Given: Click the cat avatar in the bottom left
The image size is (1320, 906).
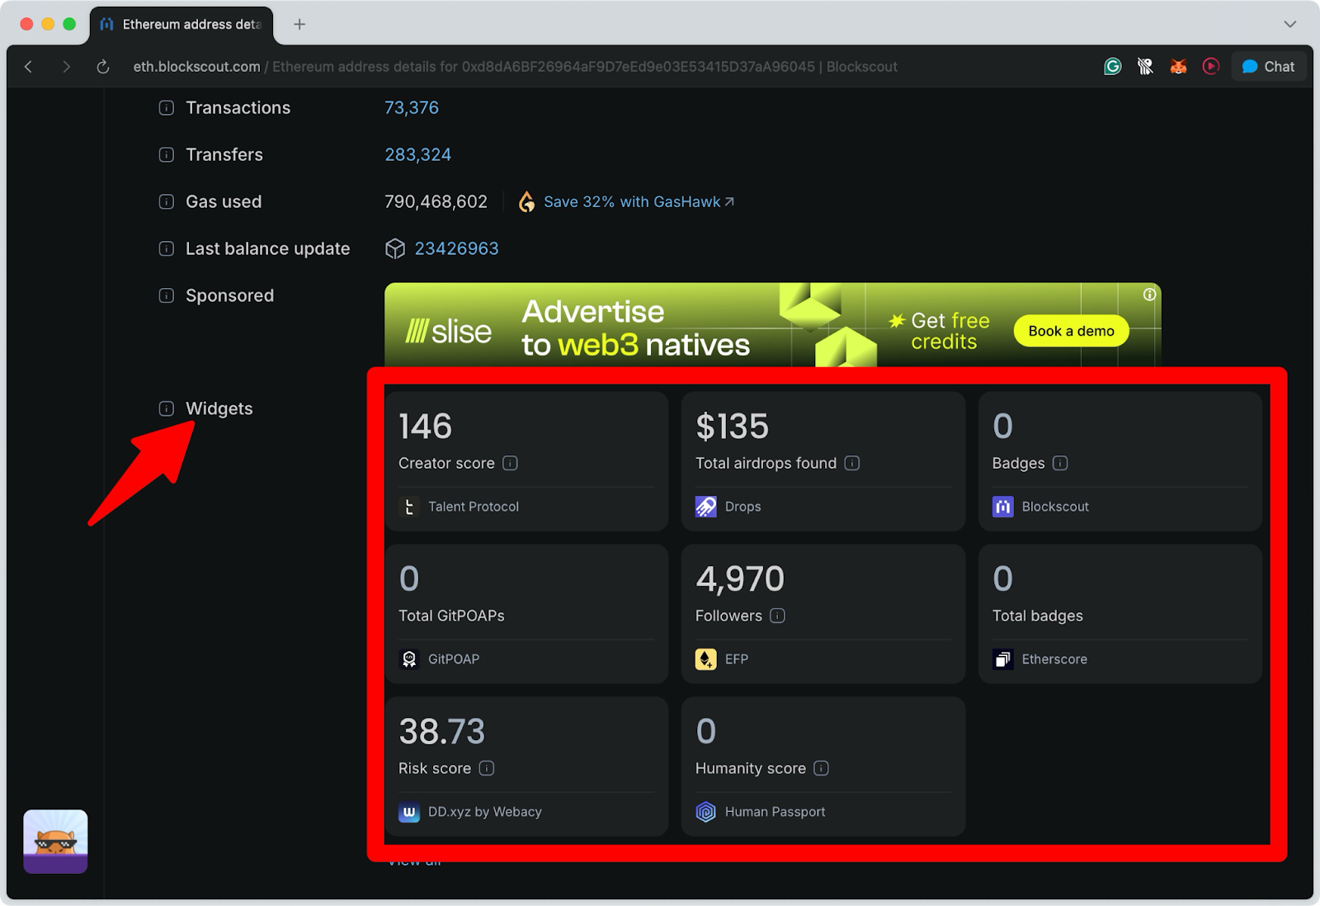Looking at the screenshot, I should 55,842.
